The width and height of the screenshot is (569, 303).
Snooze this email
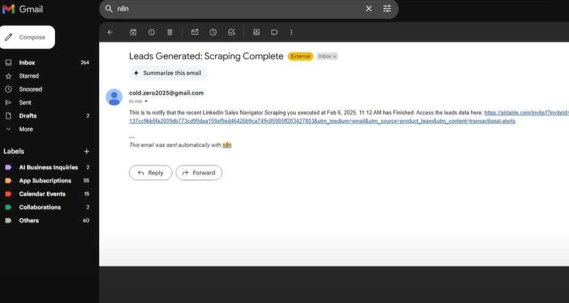(213, 32)
